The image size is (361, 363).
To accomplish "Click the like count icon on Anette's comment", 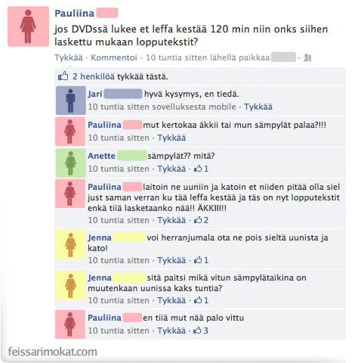I will tap(201, 169).
